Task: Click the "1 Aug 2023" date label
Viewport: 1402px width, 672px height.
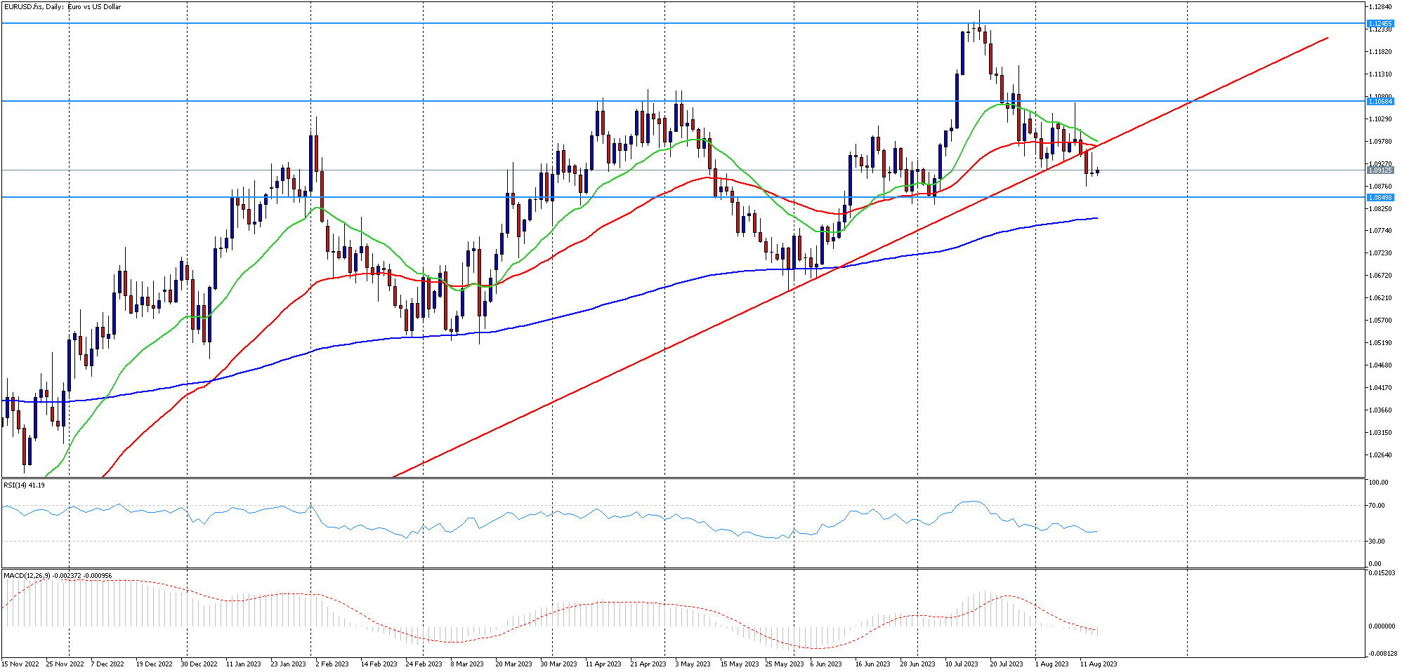Action: click(x=1052, y=664)
